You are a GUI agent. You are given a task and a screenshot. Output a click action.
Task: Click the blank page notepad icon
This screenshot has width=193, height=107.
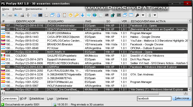pos(101,15)
